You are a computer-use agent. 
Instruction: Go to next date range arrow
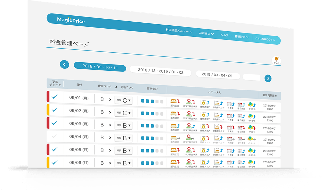(268, 78)
